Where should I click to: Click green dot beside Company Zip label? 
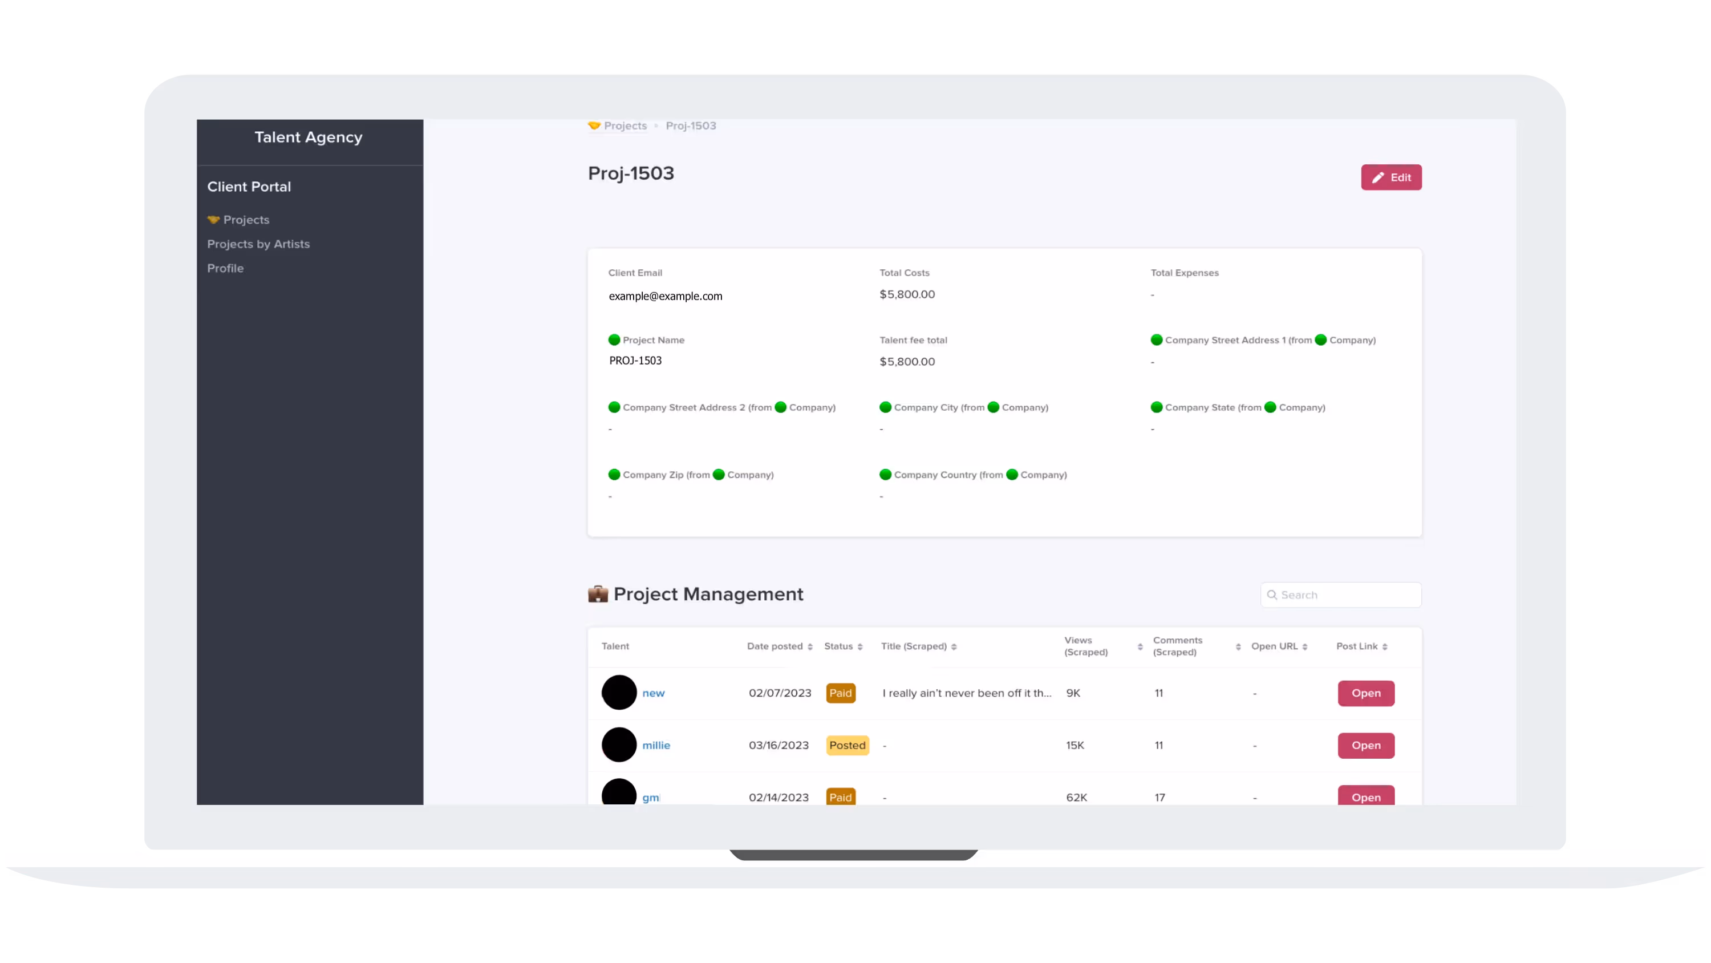click(614, 475)
